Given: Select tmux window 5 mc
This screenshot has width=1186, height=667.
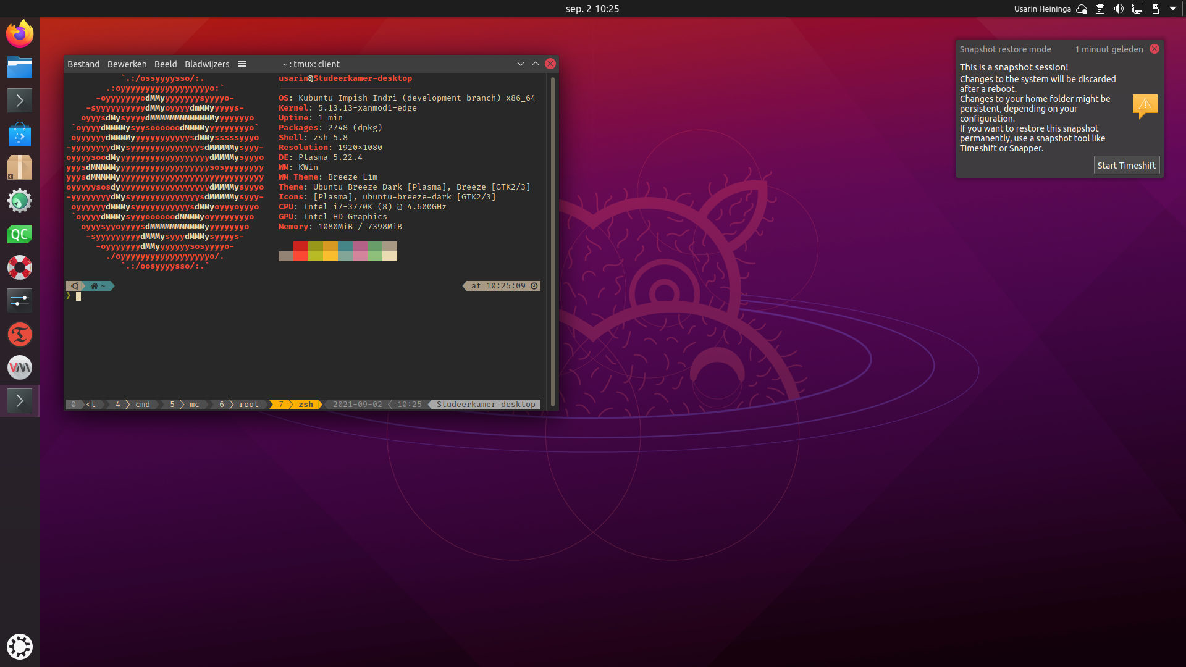Looking at the screenshot, I should [x=185, y=405].
